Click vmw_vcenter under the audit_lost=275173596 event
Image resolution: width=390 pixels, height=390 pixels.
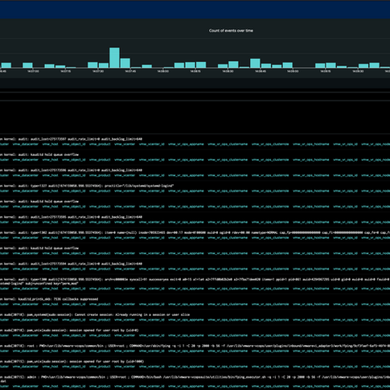[125, 175]
